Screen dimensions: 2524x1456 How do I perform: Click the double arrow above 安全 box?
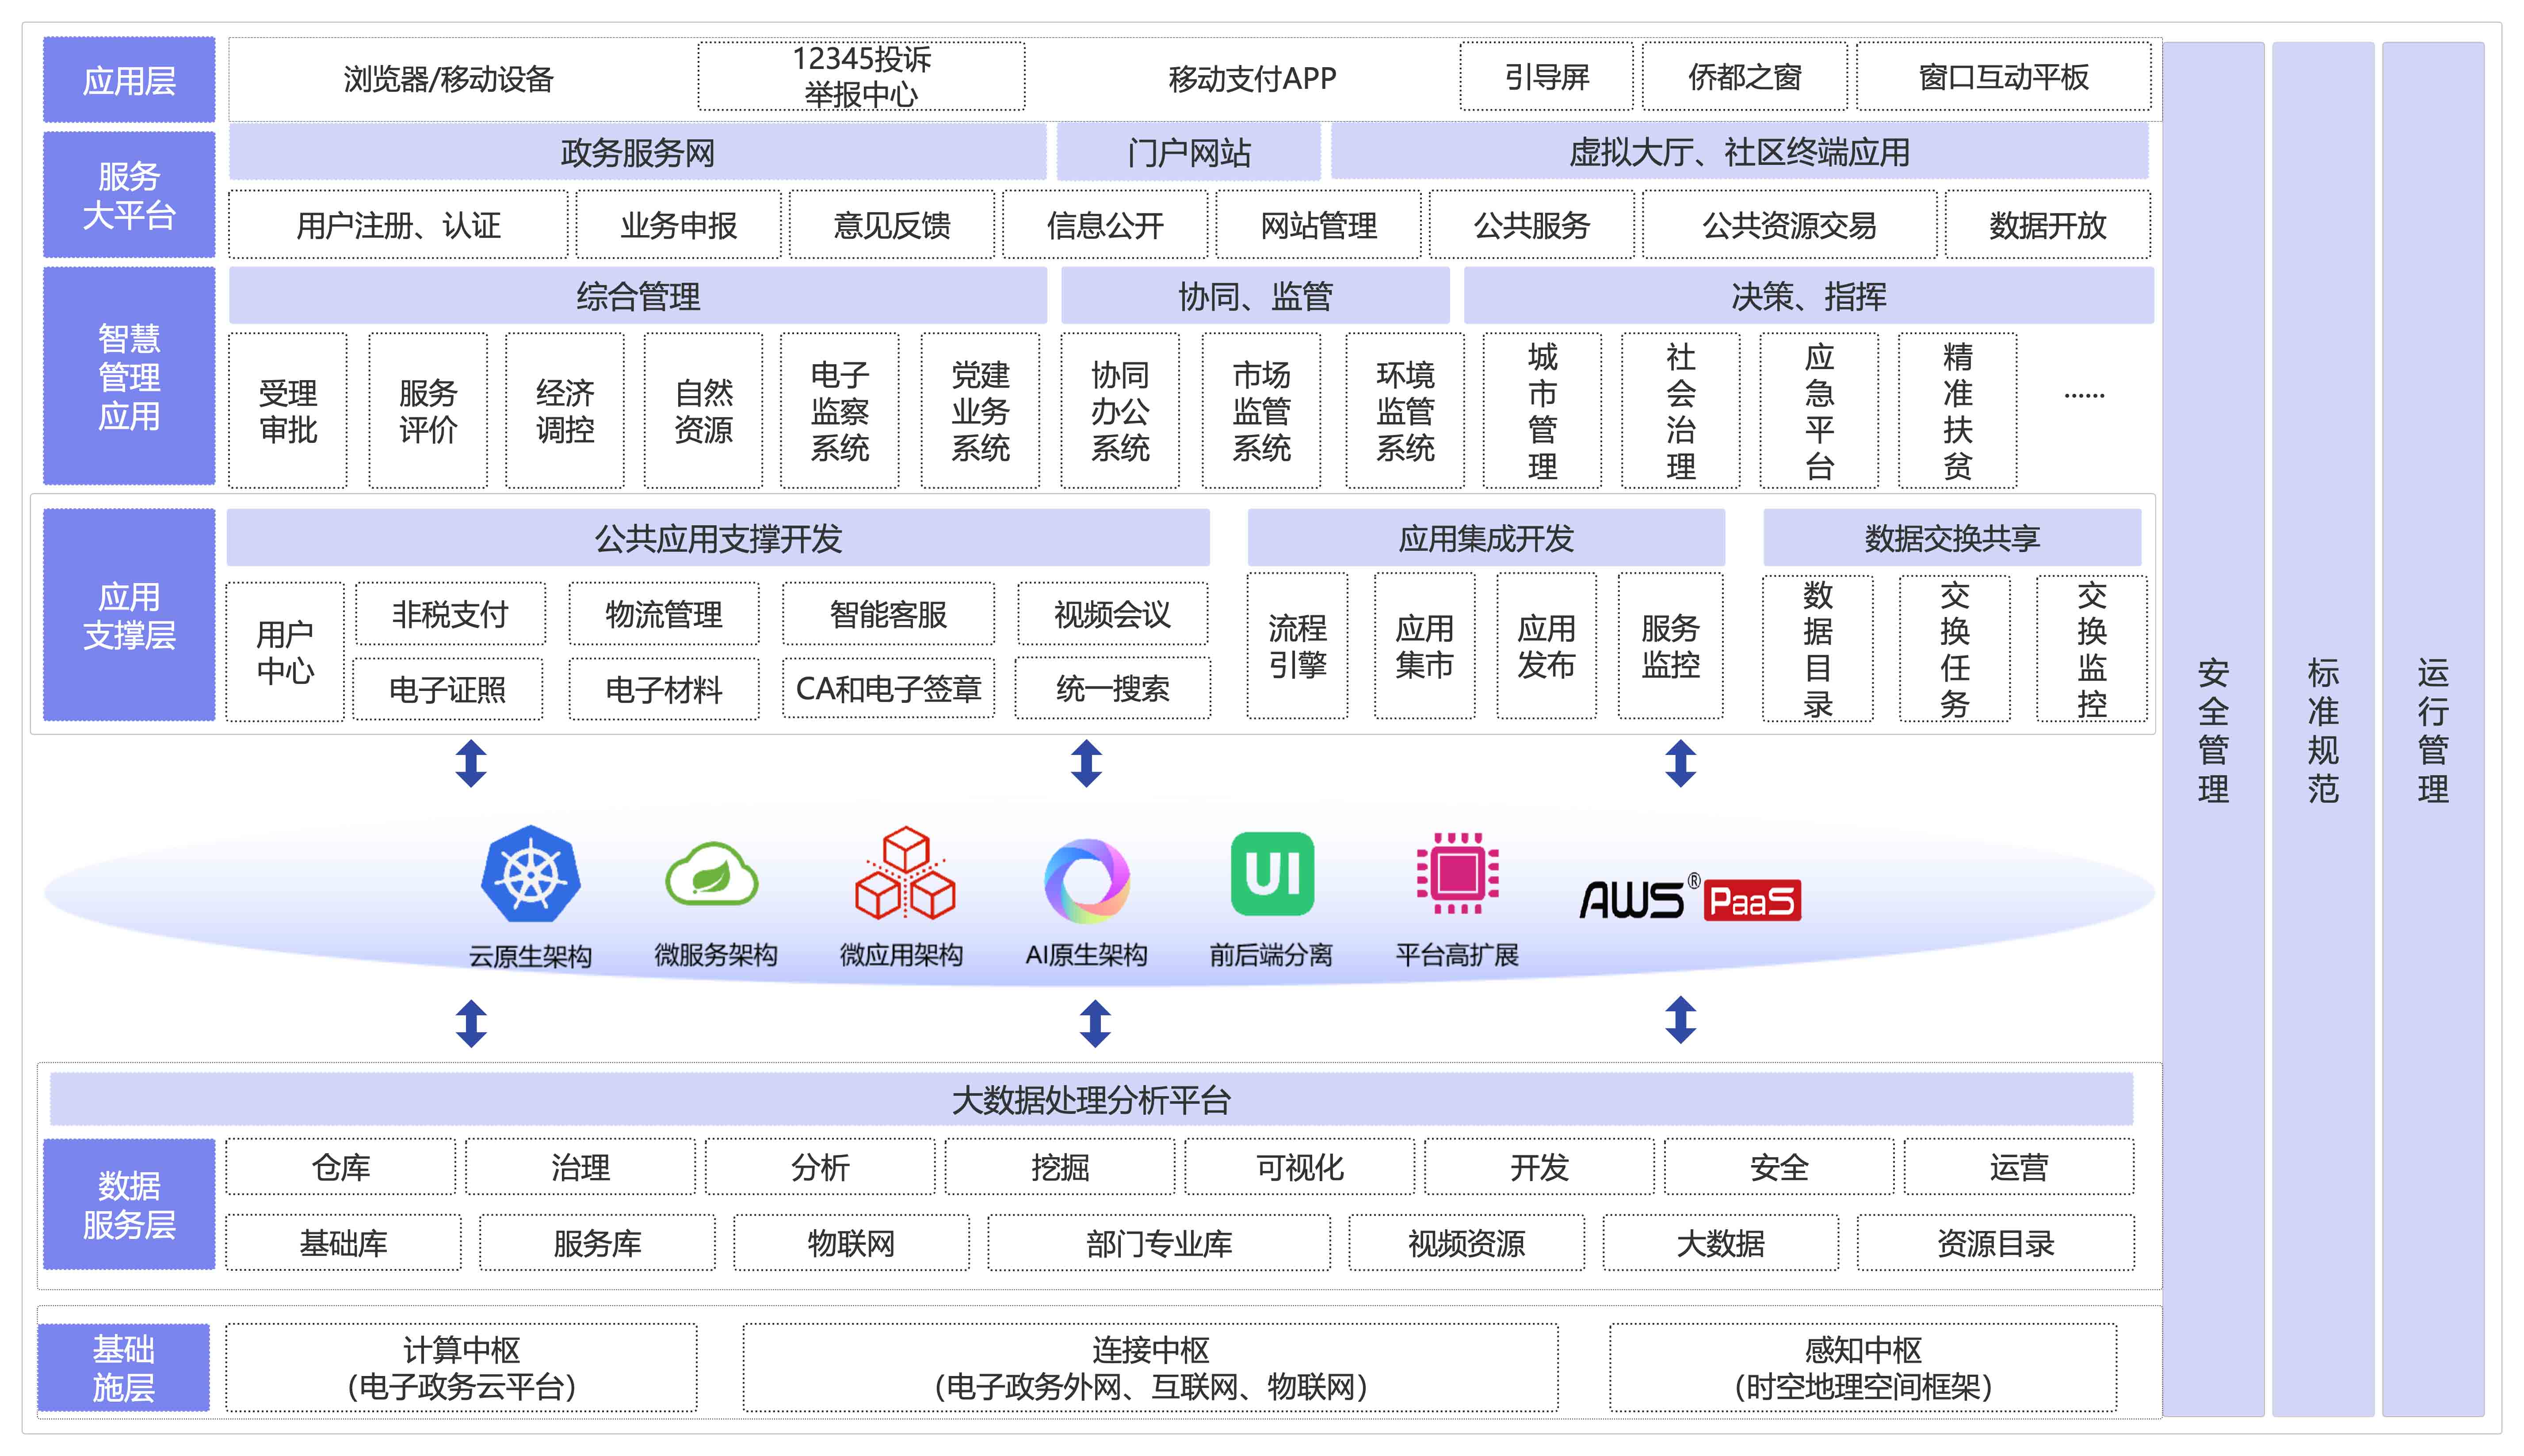point(1681,1020)
